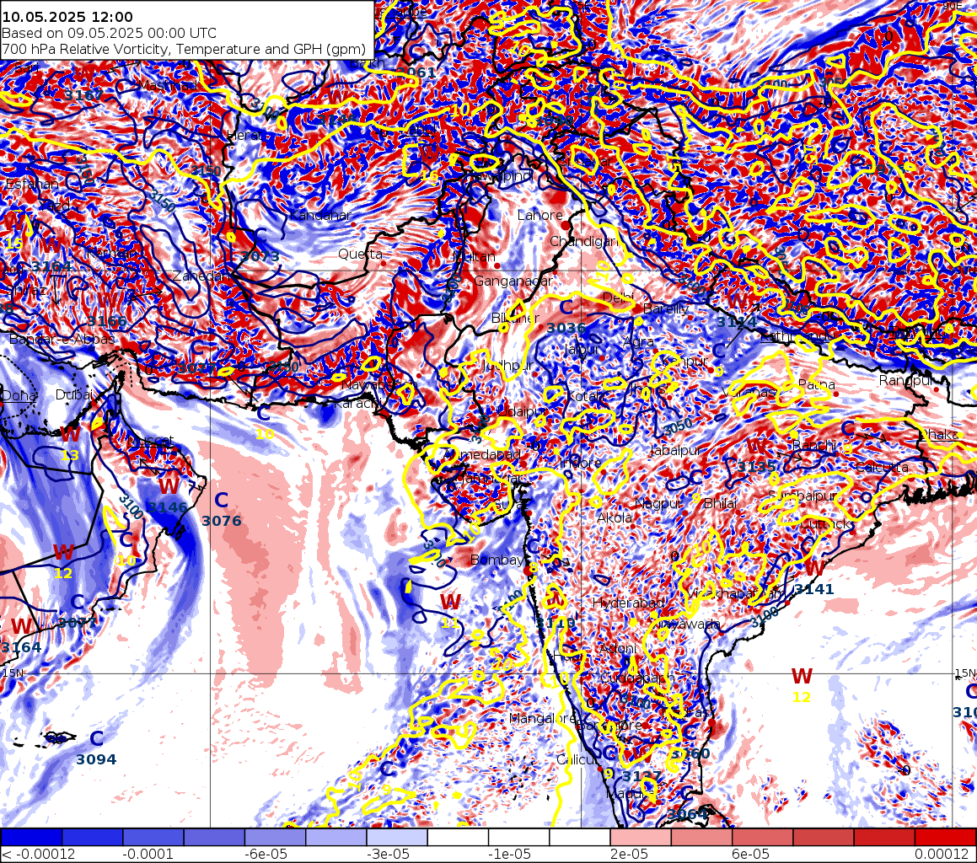Click the darkest blue '< -0.00012' colorbar segment
Screen dimensions: 977x863
point(31,836)
